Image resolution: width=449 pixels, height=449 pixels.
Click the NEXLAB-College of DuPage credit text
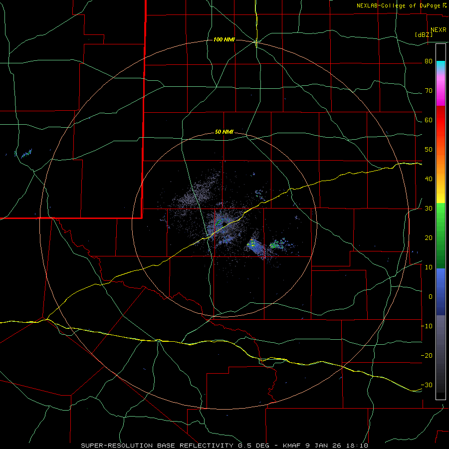[x=401, y=5]
